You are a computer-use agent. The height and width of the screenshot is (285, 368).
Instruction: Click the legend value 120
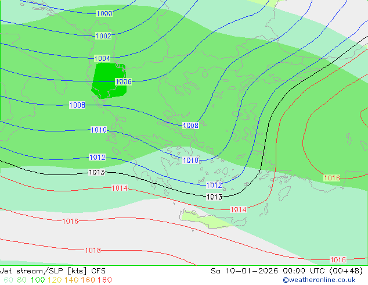pyautogui.click(x=55, y=280)
